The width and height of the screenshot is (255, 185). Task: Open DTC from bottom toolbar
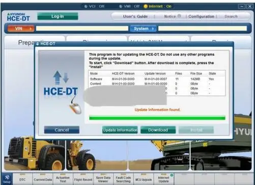22,179
